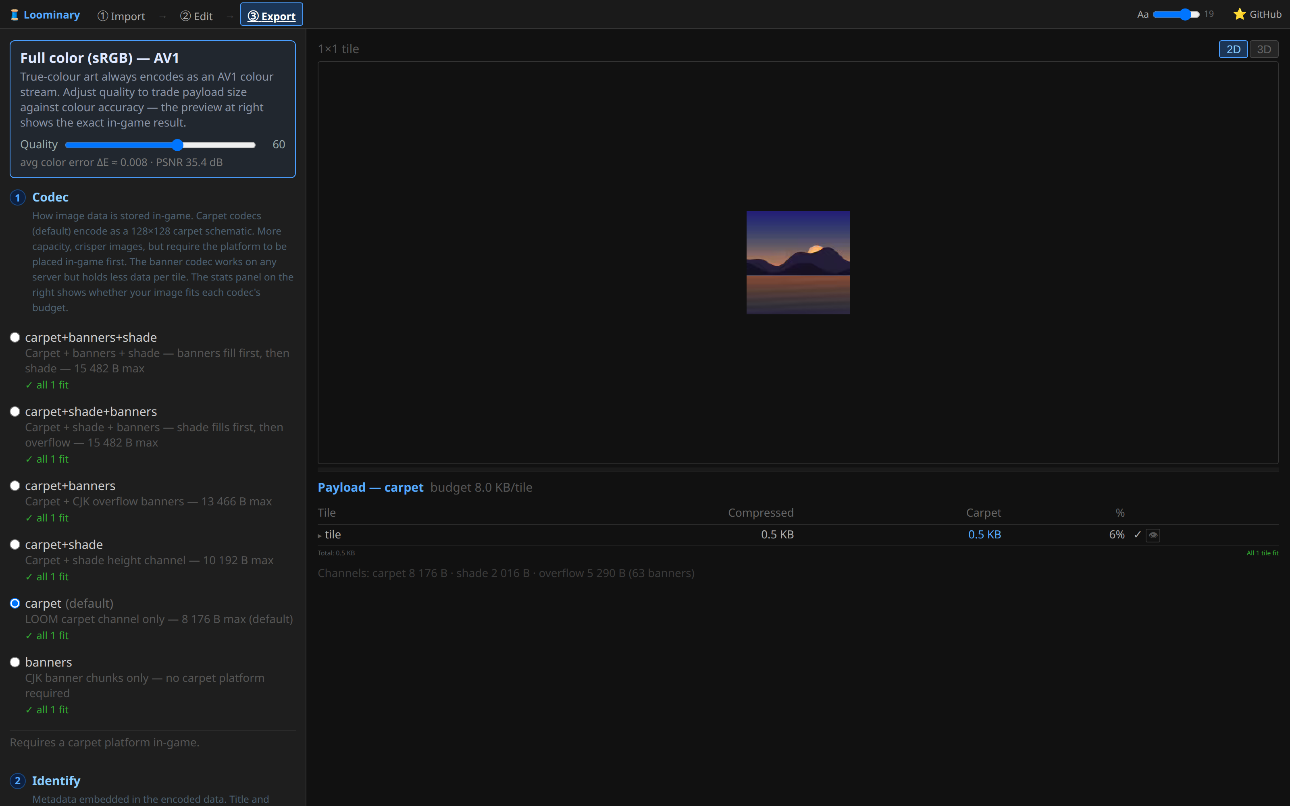Select the Export step tab

coord(271,15)
